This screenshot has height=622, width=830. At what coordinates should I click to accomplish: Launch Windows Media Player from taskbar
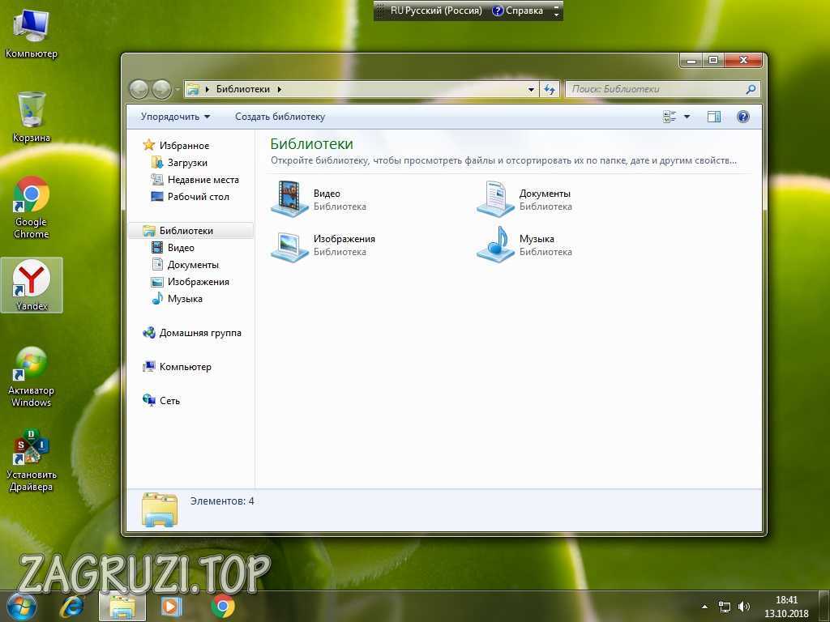point(171,606)
